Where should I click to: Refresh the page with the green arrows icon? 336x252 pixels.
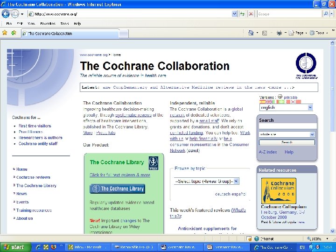242,14
